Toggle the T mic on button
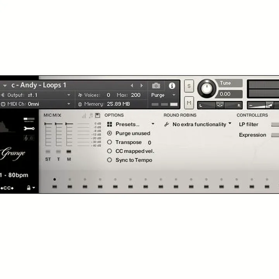Viewport: 279px width, 279px height. tap(59, 152)
